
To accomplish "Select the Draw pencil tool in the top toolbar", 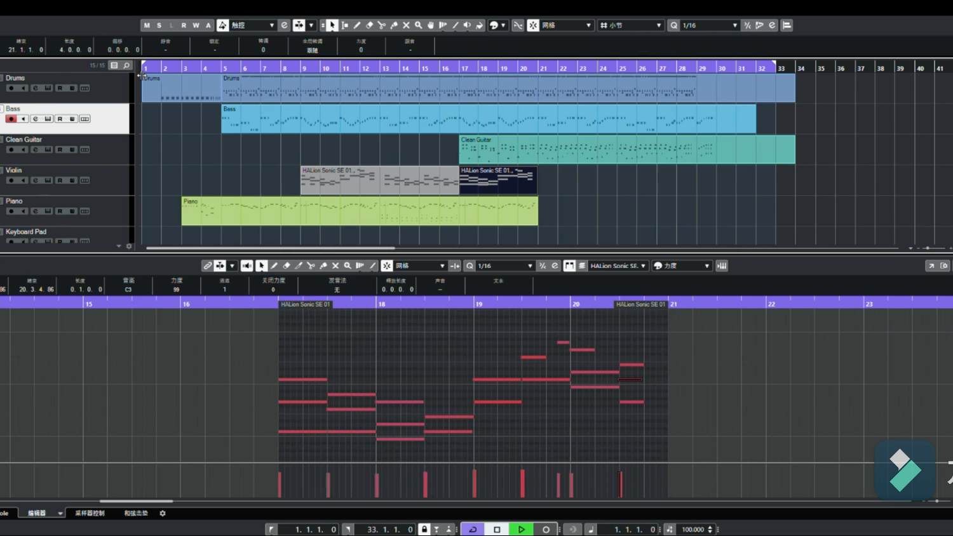I will click(x=357, y=25).
